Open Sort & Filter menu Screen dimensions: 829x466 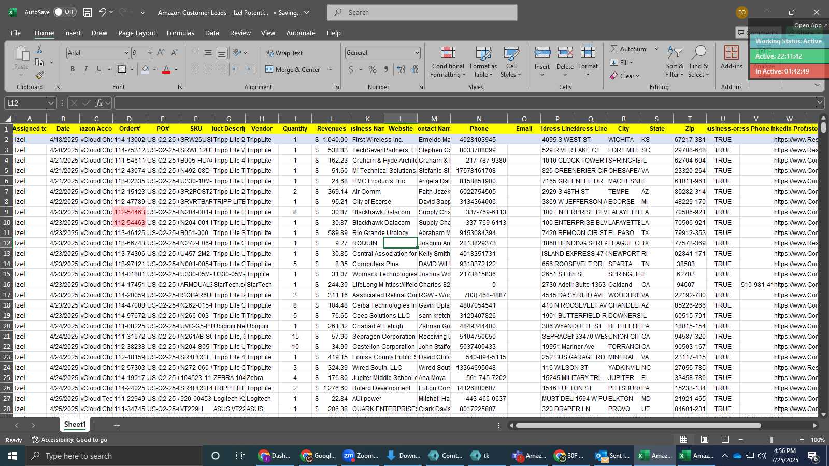[675, 62]
